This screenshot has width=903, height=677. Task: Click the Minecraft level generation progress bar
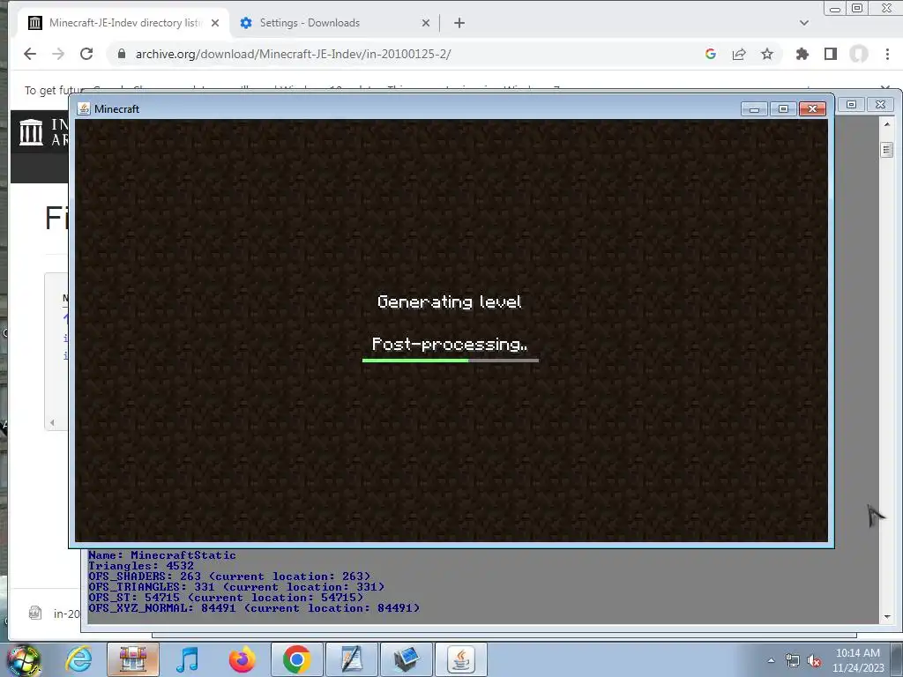[451, 361]
